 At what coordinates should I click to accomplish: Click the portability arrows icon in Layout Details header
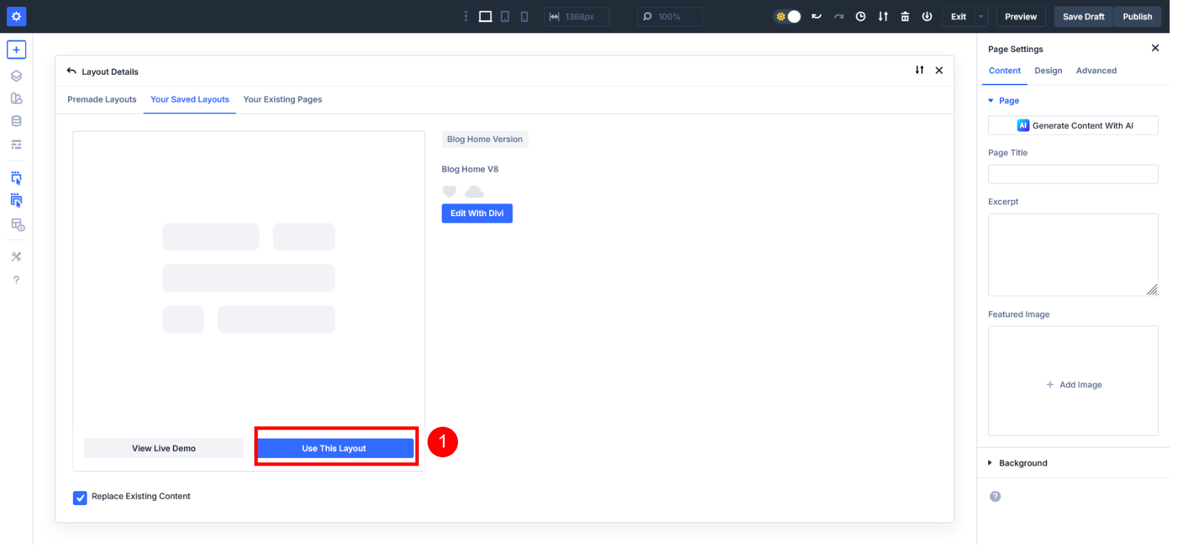[x=920, y=70]
